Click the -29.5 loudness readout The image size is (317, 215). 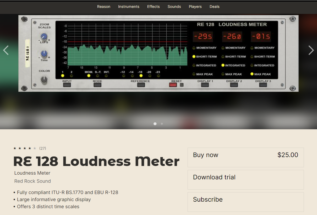click(203, 37)
